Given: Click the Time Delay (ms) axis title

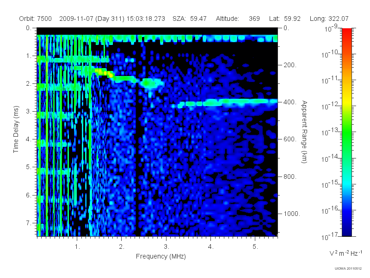Looking at the screenshot, I should coord(16,129).
